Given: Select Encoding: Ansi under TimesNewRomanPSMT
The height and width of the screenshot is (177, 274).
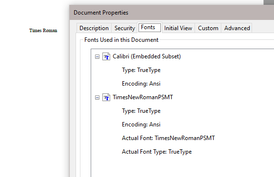Looking at the screenshot, I should point(141,124).
